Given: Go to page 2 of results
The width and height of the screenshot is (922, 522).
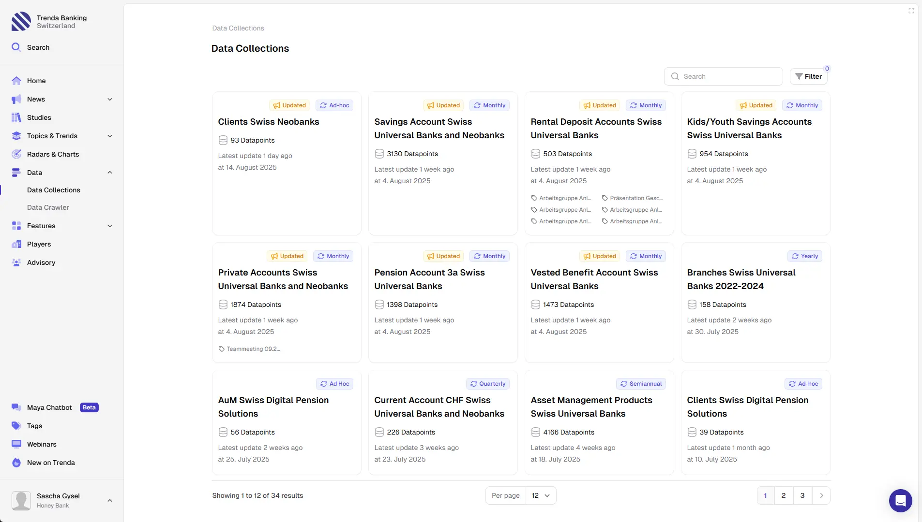Looking at the screenshot, I should [x=784, y=495].
